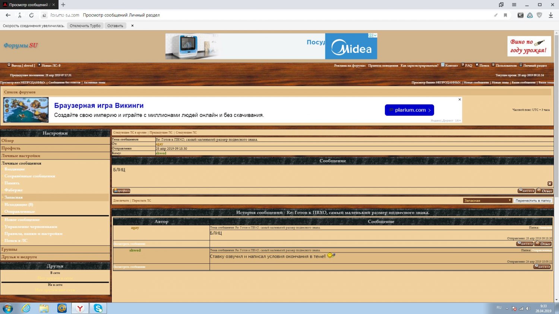Go back with the browser back arrow
The image size is (559, 314).
8,15
